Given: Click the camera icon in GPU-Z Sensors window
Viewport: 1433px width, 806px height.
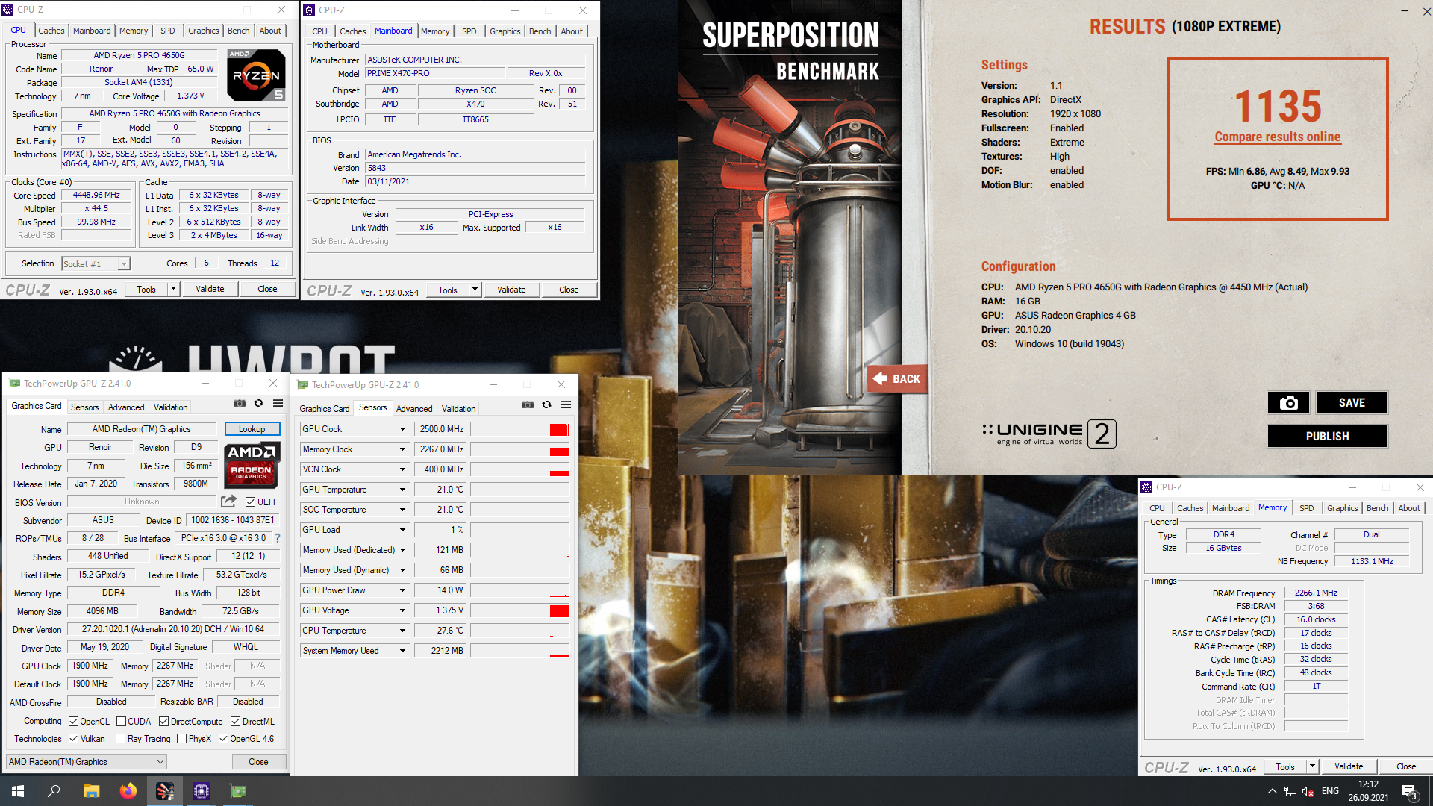Looking at the screenshot, I should click(x=528, y=404).
